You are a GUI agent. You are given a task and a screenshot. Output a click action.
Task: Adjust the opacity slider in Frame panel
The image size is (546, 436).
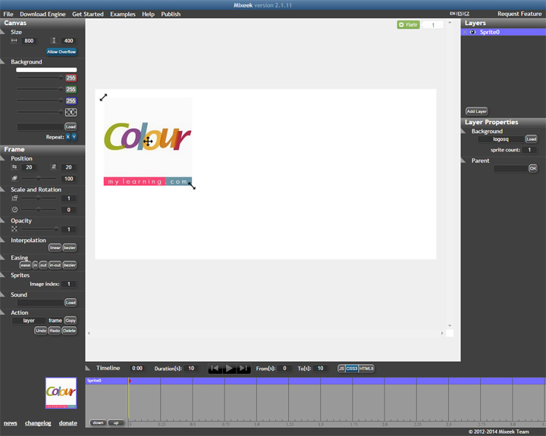coord(39,229)
